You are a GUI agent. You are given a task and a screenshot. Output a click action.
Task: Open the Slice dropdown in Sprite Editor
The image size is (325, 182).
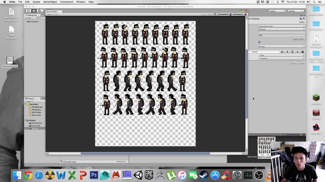click(50, 14)
